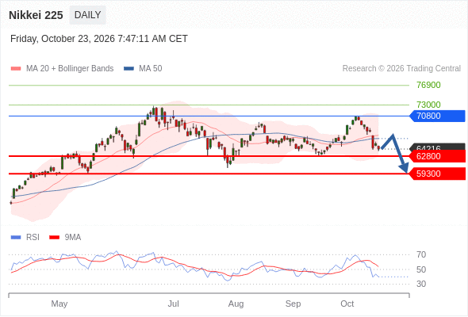Image resolution: width=468 pixels, height=317 pixels.
Task: Click the RSI 30 level label
Action: click(421, 284)
